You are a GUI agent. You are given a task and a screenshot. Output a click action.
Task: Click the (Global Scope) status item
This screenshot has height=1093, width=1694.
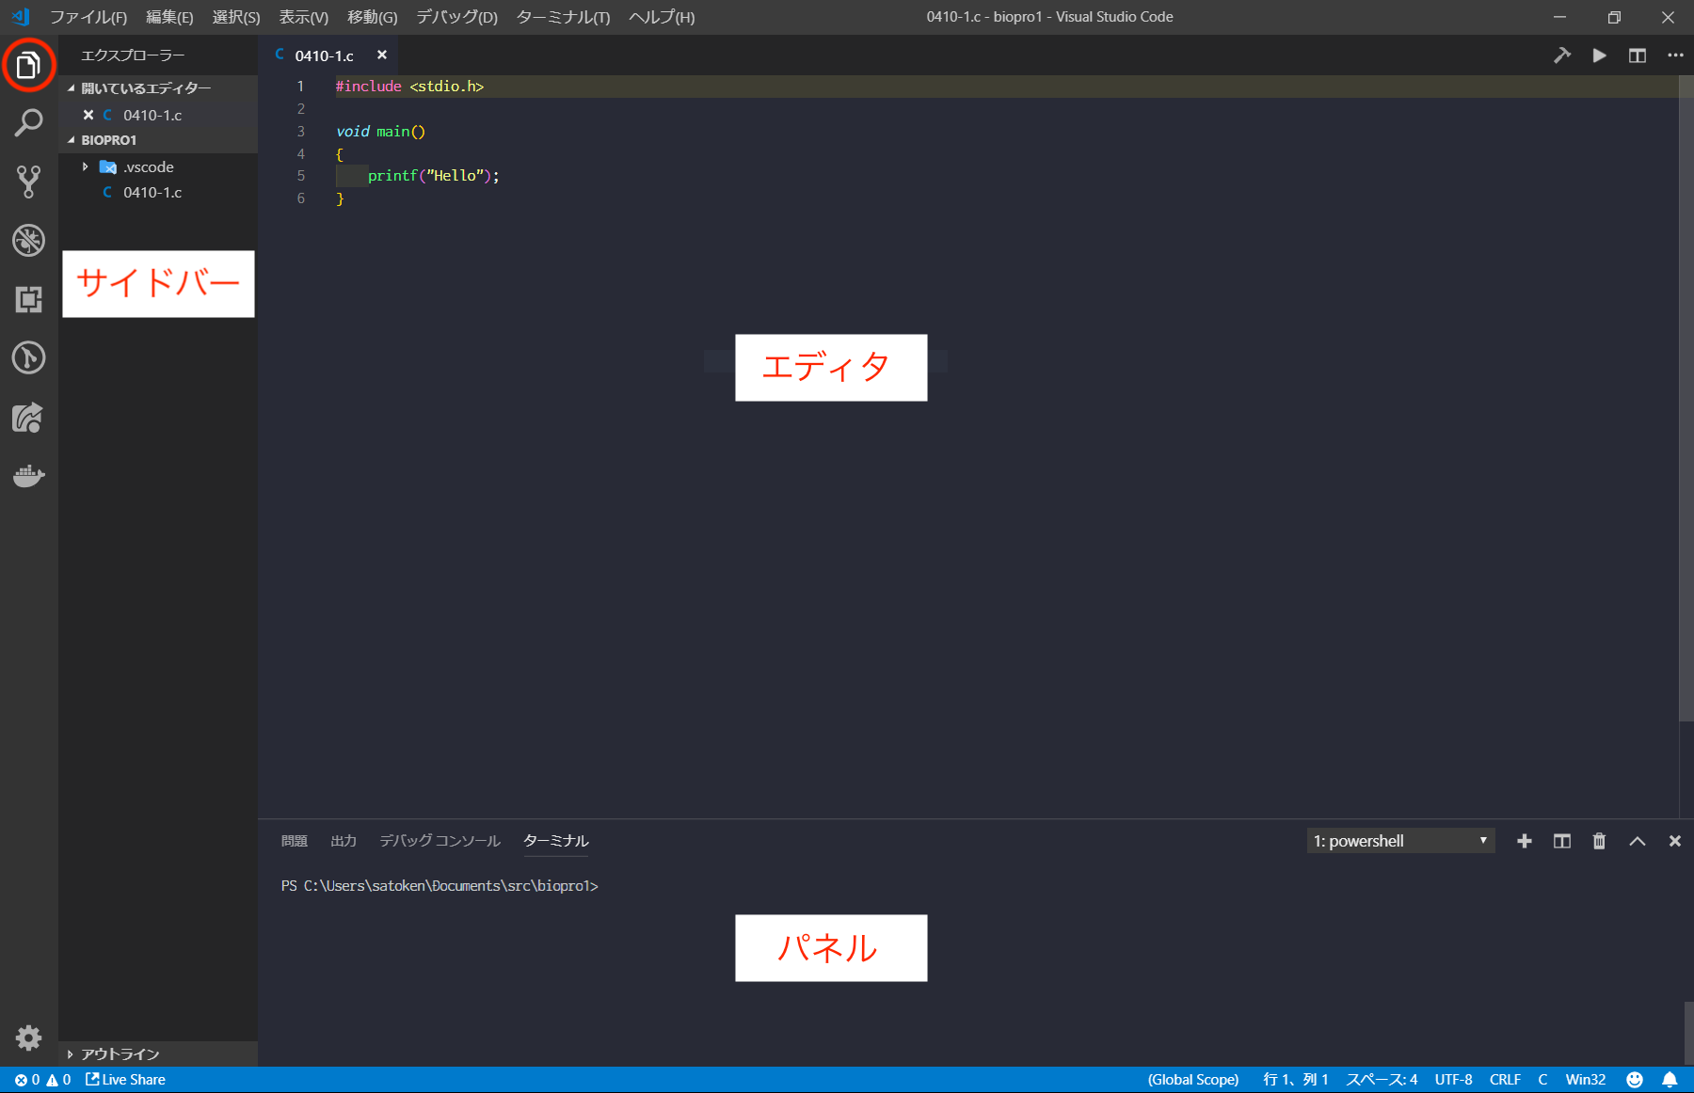(1193, 1080)
